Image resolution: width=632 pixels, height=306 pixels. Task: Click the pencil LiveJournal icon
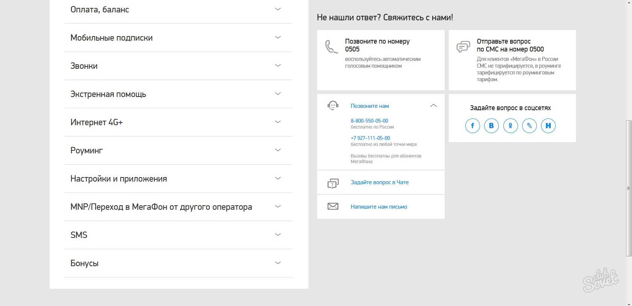pyautogui.click(x=529, y=126)
